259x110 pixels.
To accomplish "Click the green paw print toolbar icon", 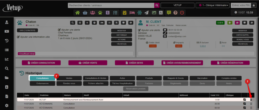I will pyautogui.click(x=100, y=12).
